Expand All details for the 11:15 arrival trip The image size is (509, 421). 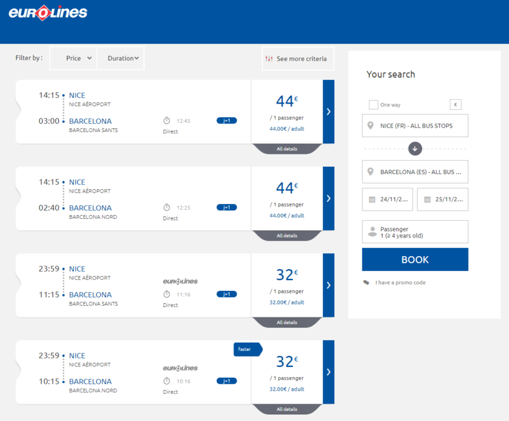tap(287, 322)
